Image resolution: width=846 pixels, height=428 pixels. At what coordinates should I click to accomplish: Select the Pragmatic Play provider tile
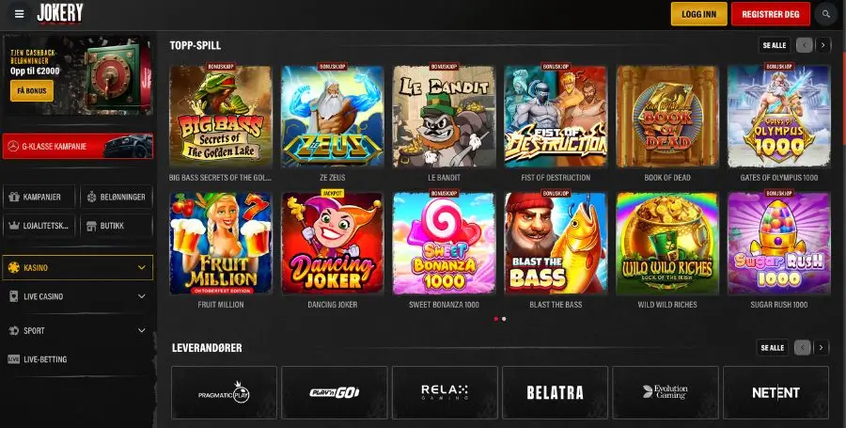point(224,392)
